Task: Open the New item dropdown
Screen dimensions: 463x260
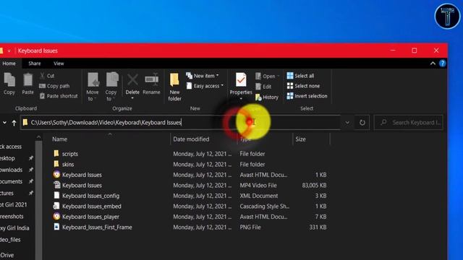Action: click(x=203, y=76)
